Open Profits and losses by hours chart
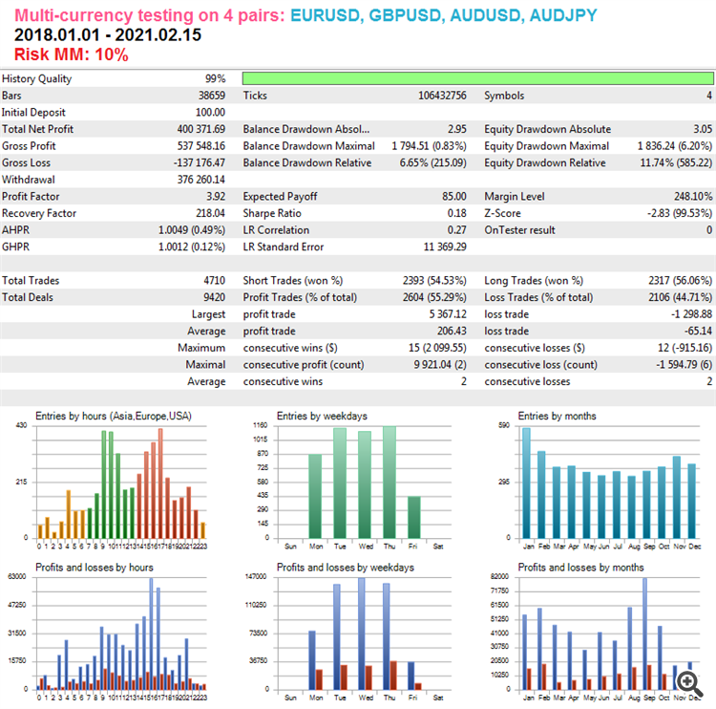This screenshot has height=709, width=716. click(107, 634)
